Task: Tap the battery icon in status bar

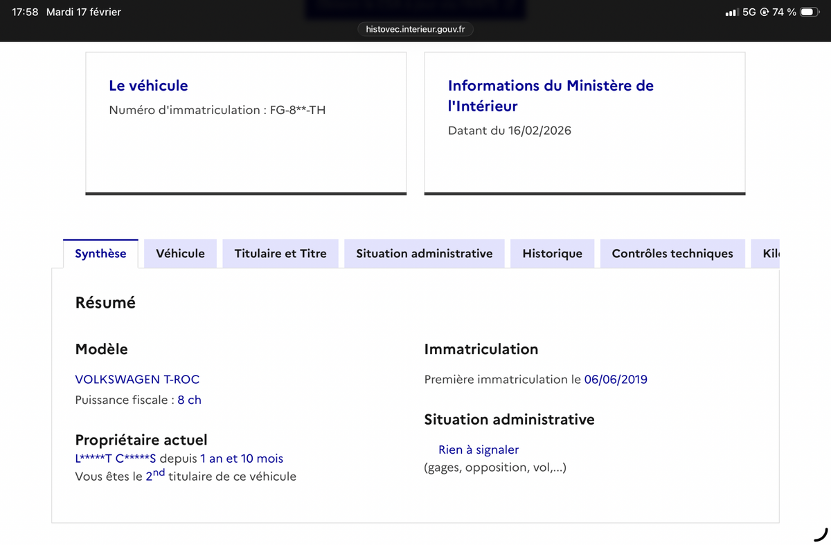Action: coord(810,12)
